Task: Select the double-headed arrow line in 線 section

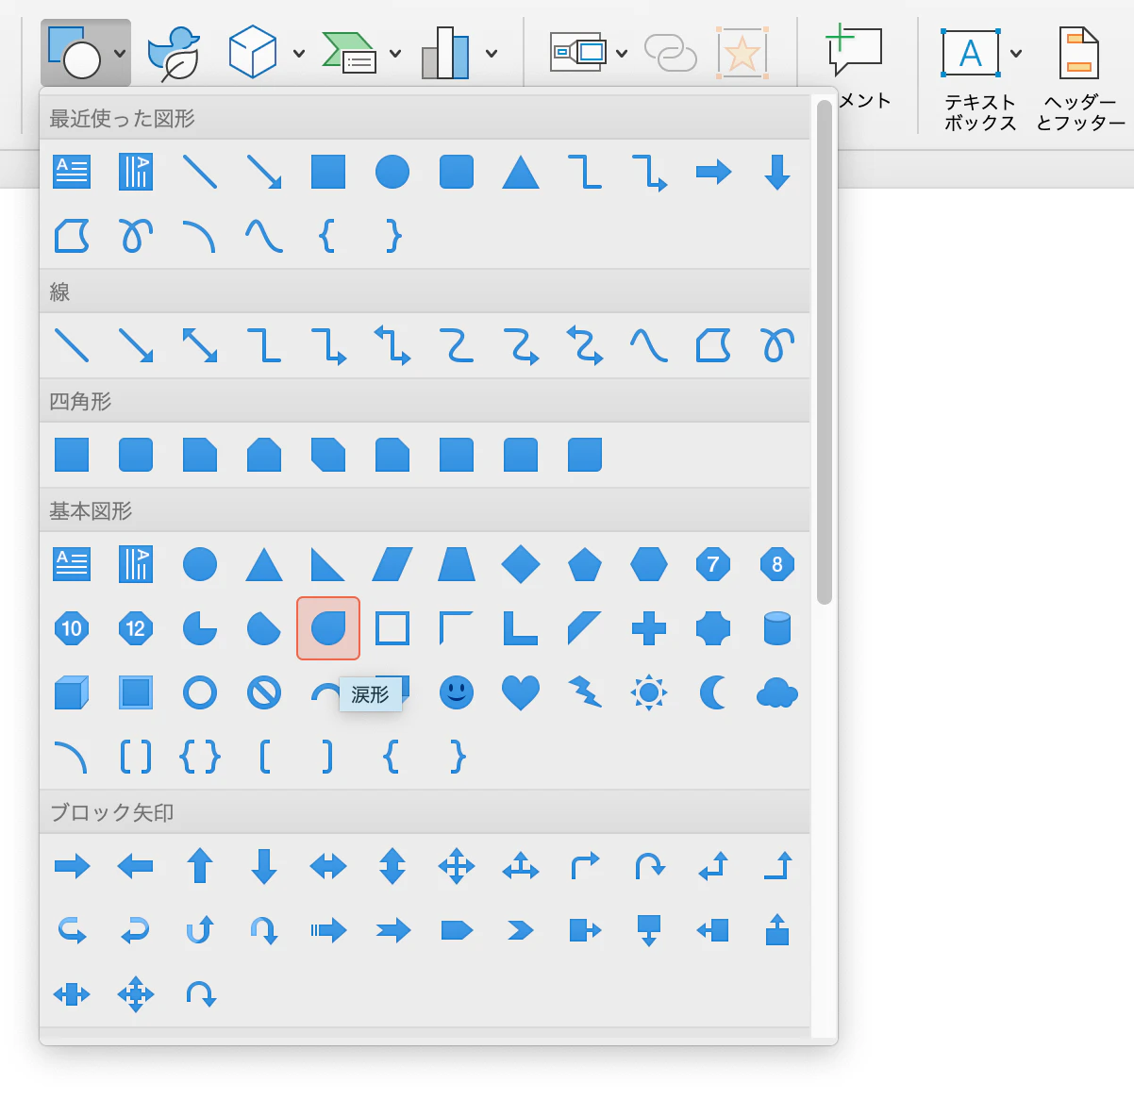Action: pyautogui.click(x=200, y=345)
